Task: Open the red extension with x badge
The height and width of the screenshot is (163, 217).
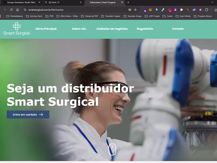Action: (169, 10)
